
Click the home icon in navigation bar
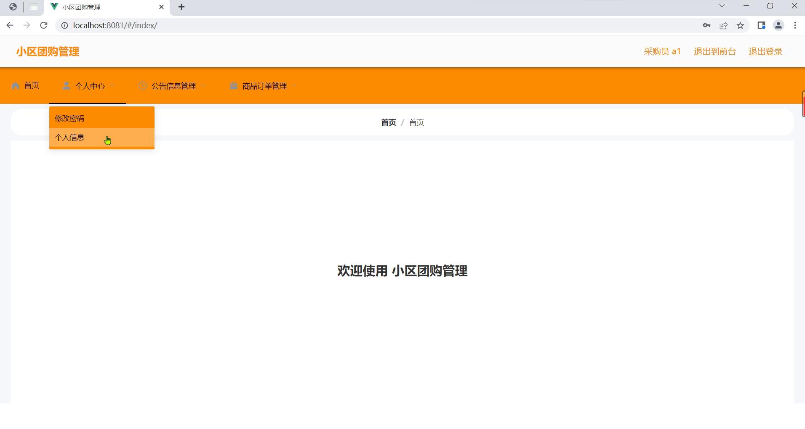16,86
